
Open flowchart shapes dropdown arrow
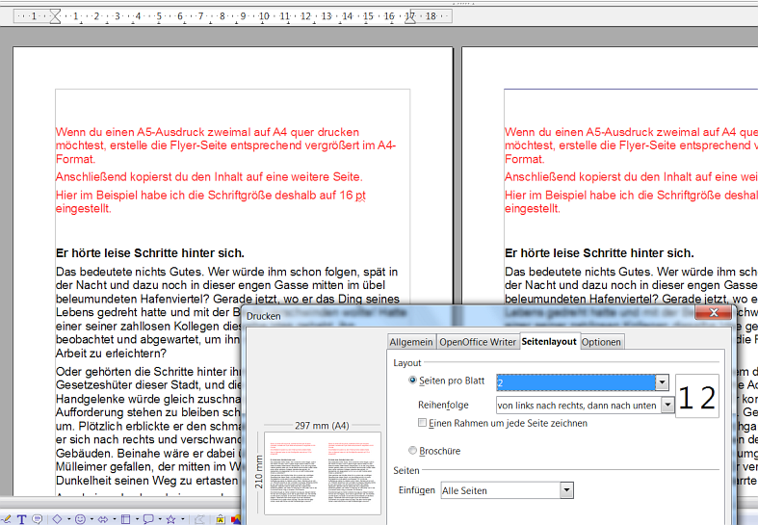[x=137, y=519]
